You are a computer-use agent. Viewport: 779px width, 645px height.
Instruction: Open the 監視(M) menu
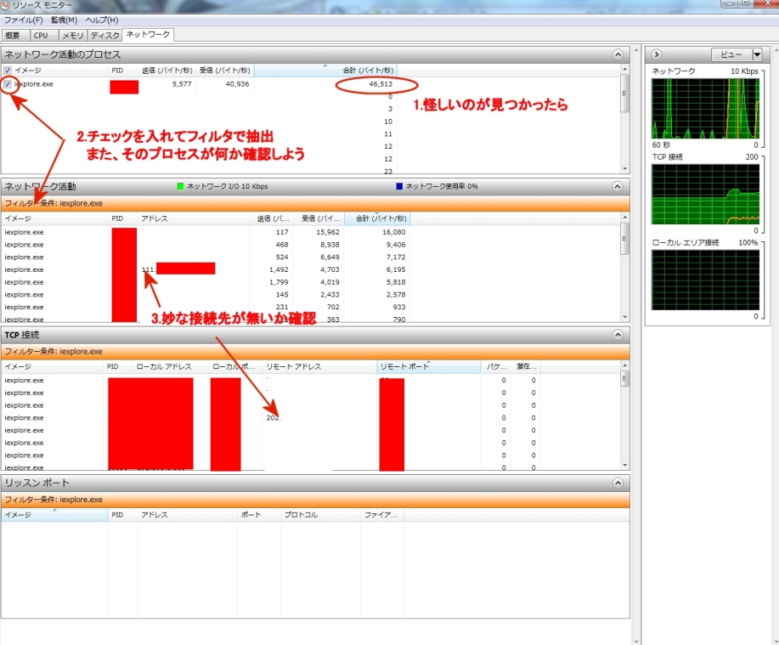(63, 20)
